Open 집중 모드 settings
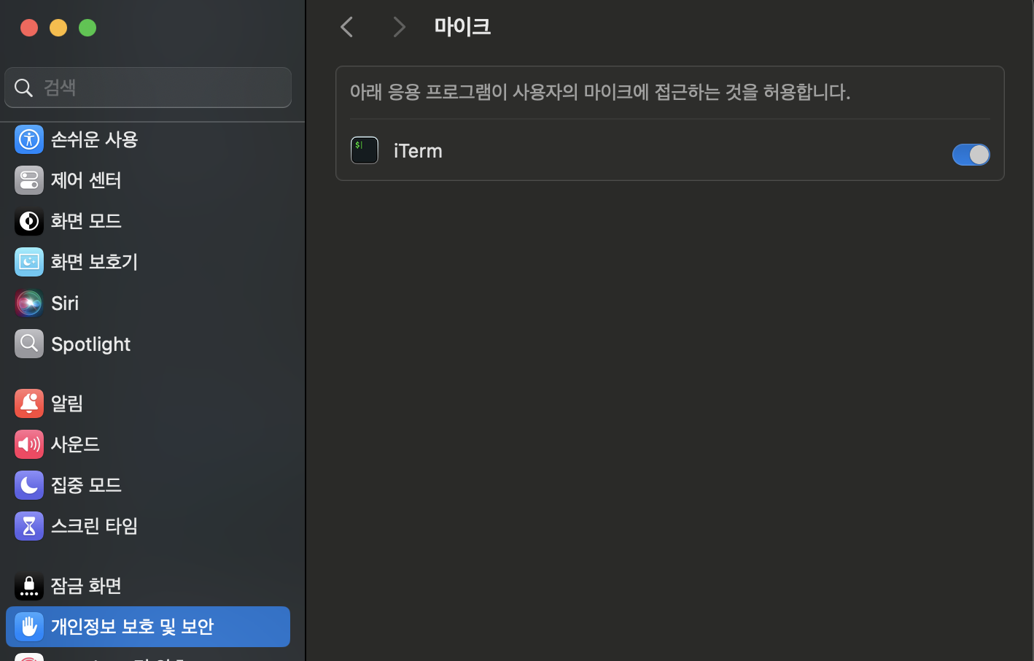 (148, 485)
